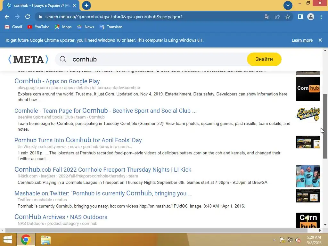Bookmark this page with the star icon
Image resolution: width=328 pixels, height=246 pixels.
pos(288,17)
